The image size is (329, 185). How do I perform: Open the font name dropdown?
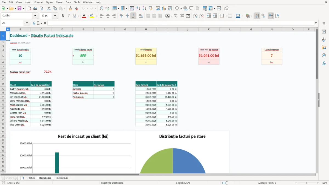click(35, 16)
